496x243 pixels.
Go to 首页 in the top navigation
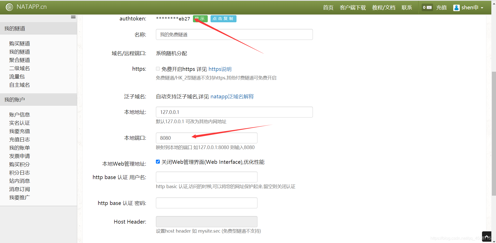point(328,8)
